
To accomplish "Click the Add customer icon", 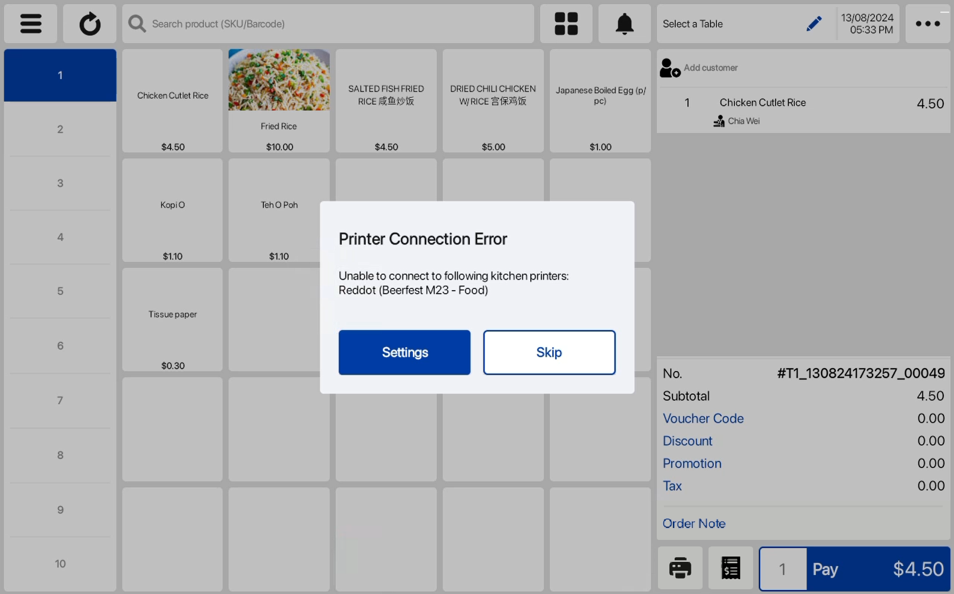I will (670, 68).
